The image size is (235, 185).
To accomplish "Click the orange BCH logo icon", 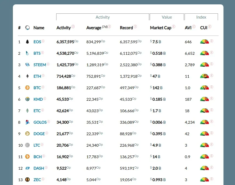I will tap(27, 157).
